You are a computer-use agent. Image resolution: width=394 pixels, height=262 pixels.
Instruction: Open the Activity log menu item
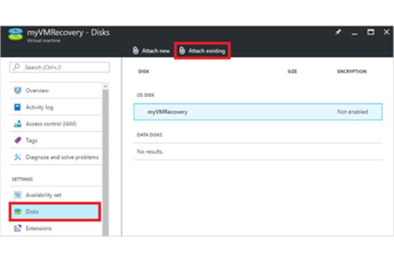click(56, 107)
